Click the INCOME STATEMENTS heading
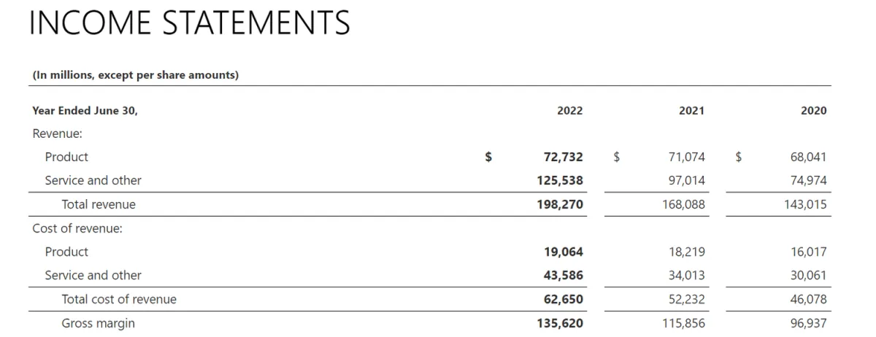The width and height of the screenshot is (876, 337). click(190, 23)
